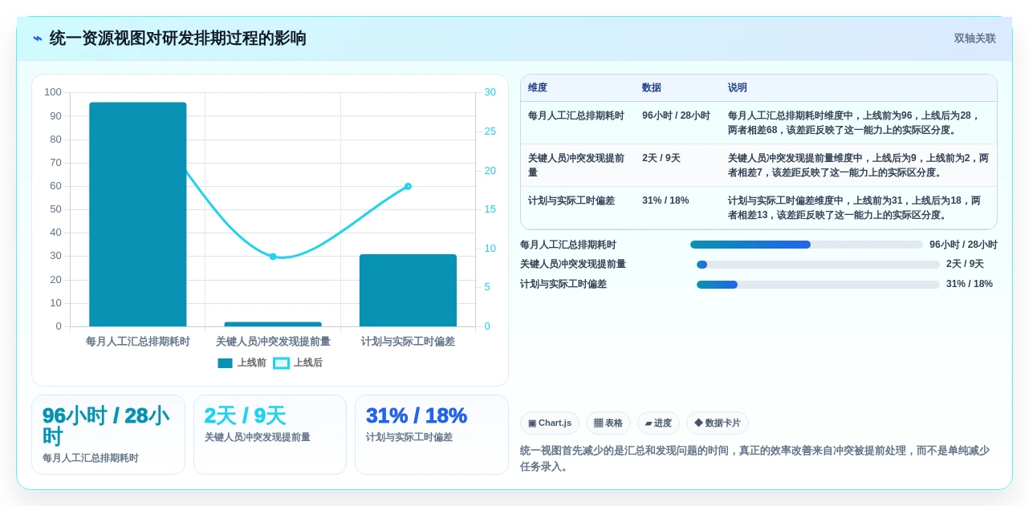Click the icon in Chart.js chip
The width and height of the screenshot is (1029, 506).
[x=532, y=423]
